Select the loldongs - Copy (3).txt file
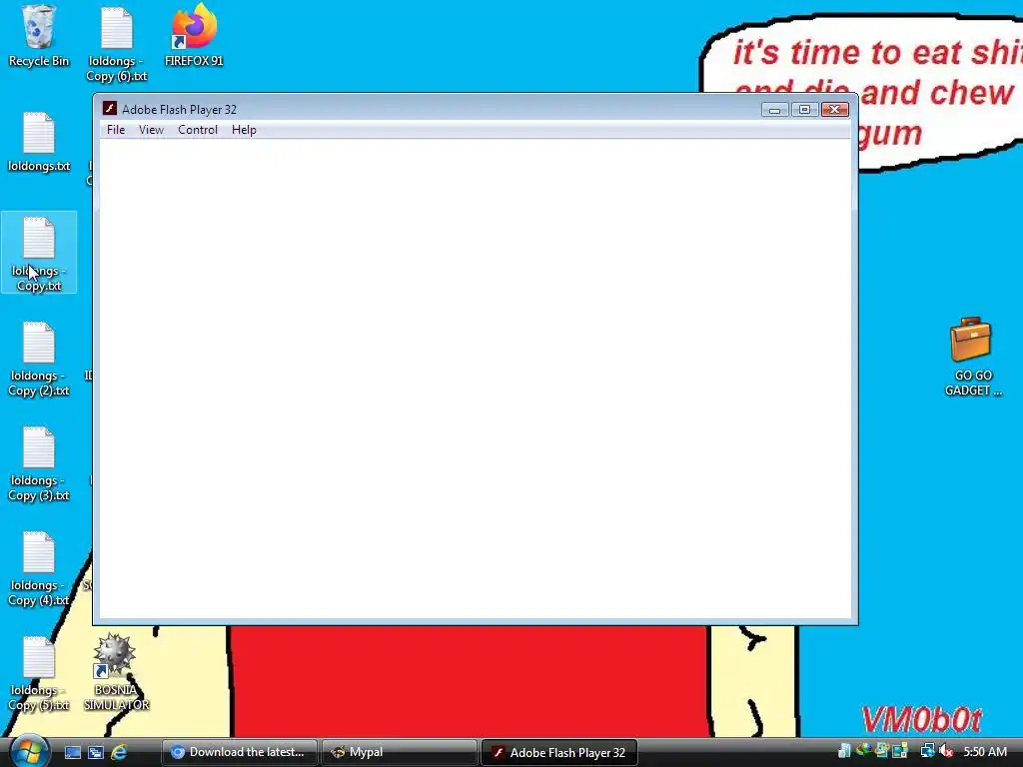 tap(39, 463)
